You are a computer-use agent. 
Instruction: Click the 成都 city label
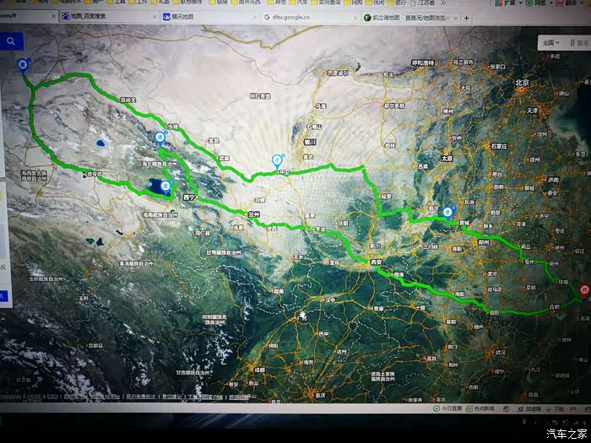tap(260, 370)
